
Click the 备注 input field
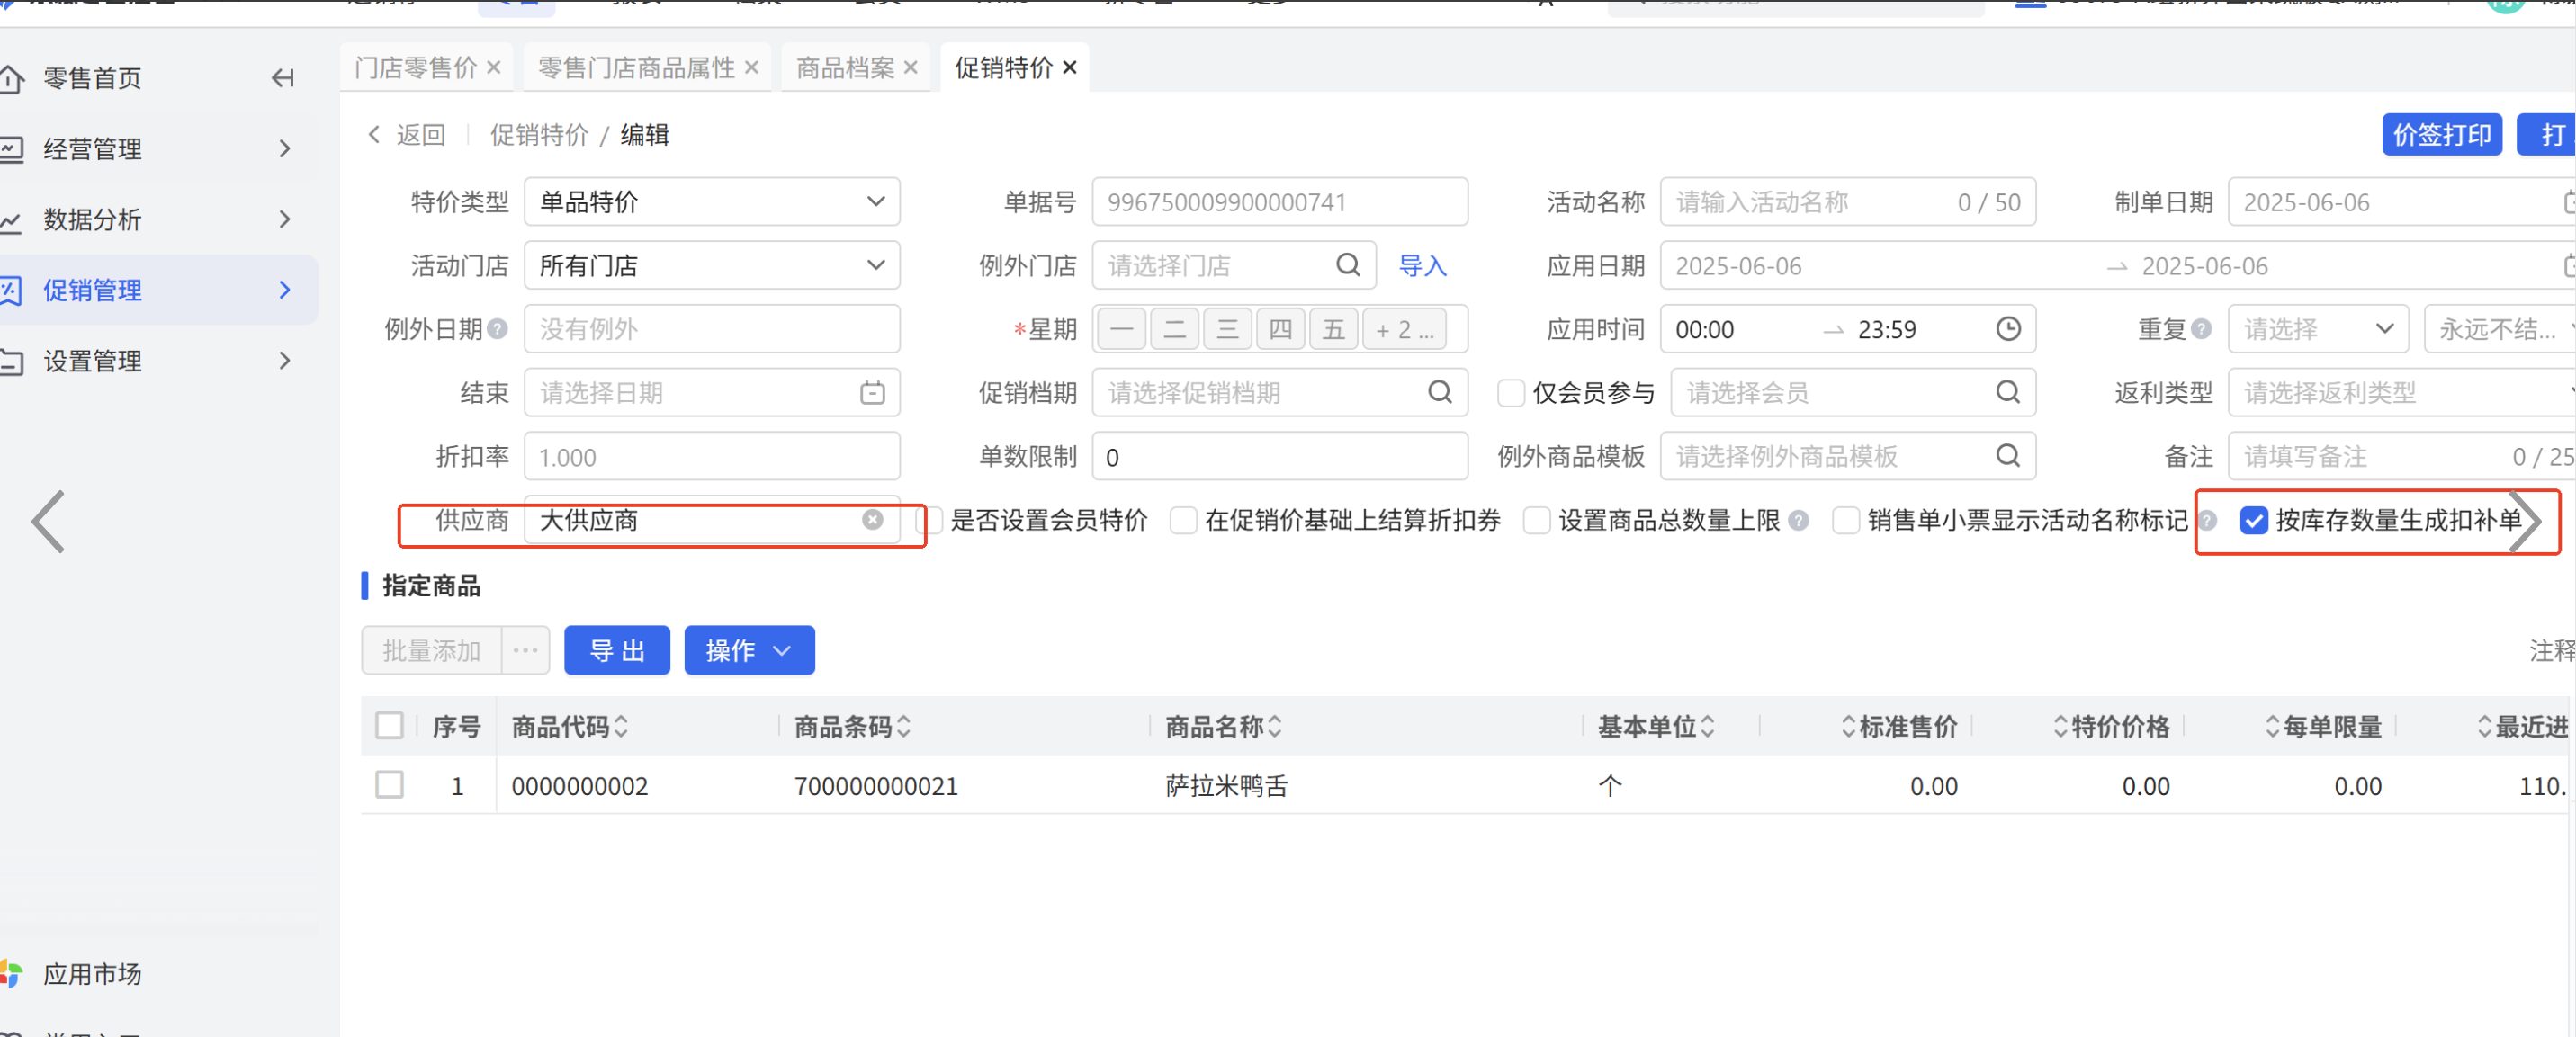(x=2402, y=456)
